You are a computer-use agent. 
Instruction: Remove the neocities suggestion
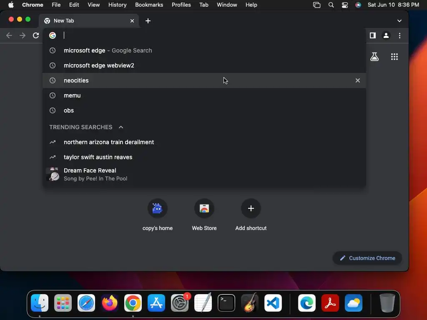pos(357,80)
